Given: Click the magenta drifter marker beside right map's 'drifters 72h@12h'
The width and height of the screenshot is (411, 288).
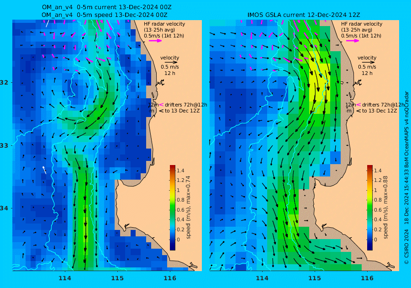Looking at the screenshot, I should (358, 105).
